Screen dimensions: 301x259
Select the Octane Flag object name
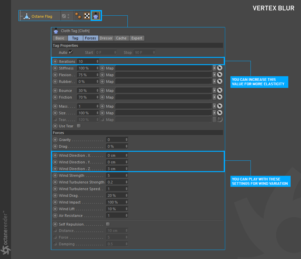(42, 16)
